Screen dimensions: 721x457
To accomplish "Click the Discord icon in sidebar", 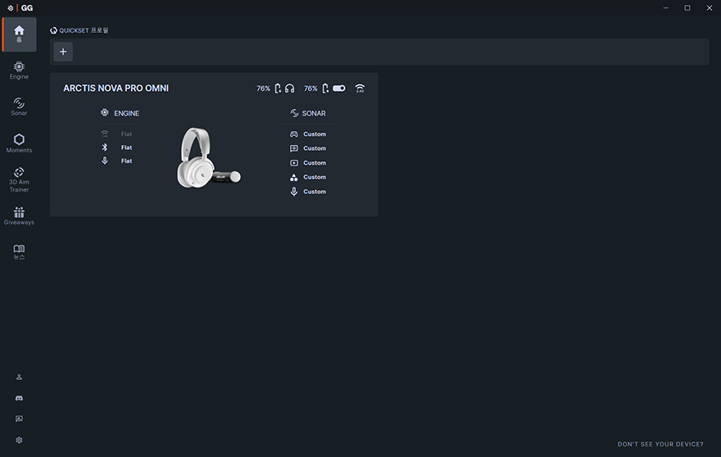I will coord(19,398).
